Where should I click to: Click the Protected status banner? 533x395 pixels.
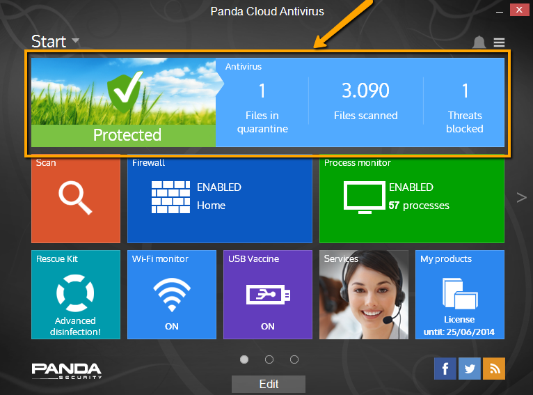[124, 135]
